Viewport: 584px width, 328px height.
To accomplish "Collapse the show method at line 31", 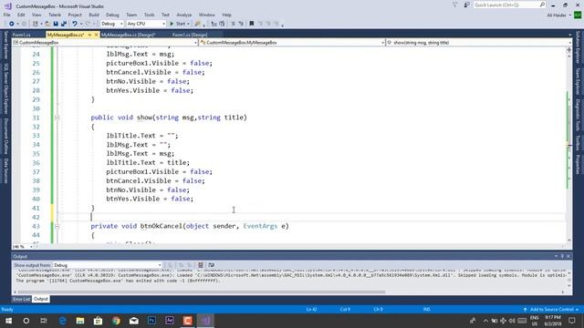I will click(57, 118).
